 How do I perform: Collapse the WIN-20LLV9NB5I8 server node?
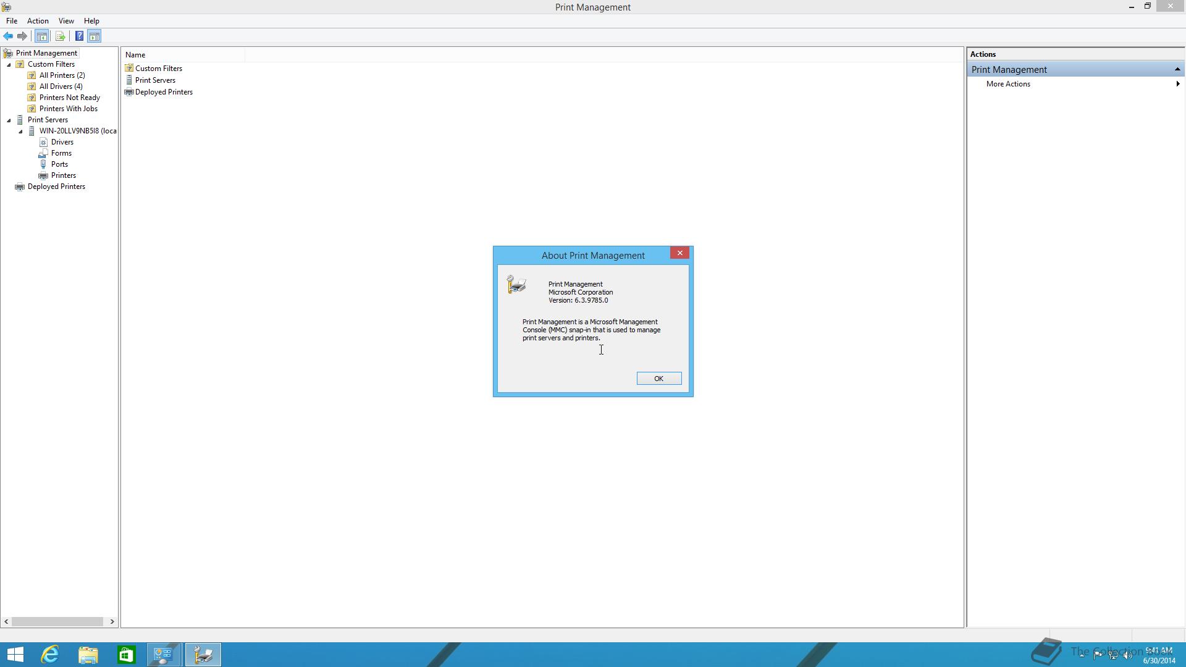point(20,131)
